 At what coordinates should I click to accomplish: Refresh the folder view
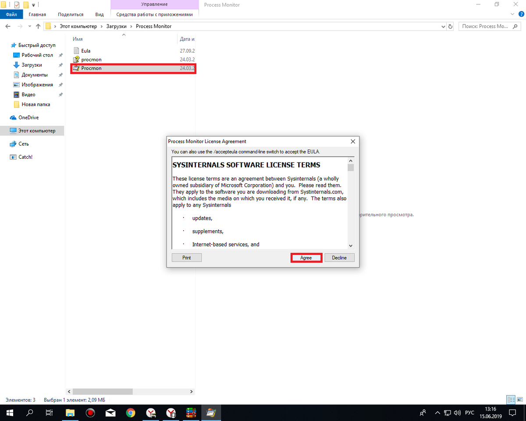[x=450, y=26]
